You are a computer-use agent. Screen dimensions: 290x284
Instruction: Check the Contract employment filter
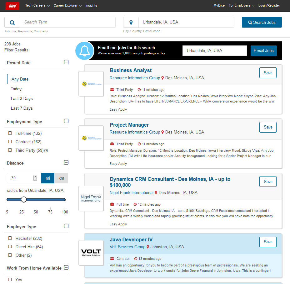tap(10, 142)
